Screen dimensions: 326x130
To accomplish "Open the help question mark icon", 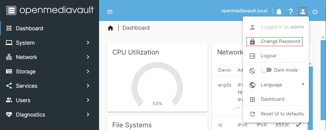I will (x=291, y=12).
